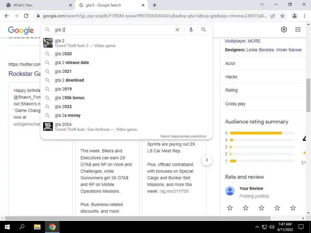Select the gta 6 - Google Search tab
The width and height of the screenshot is (311, 233).
(111, 5)
